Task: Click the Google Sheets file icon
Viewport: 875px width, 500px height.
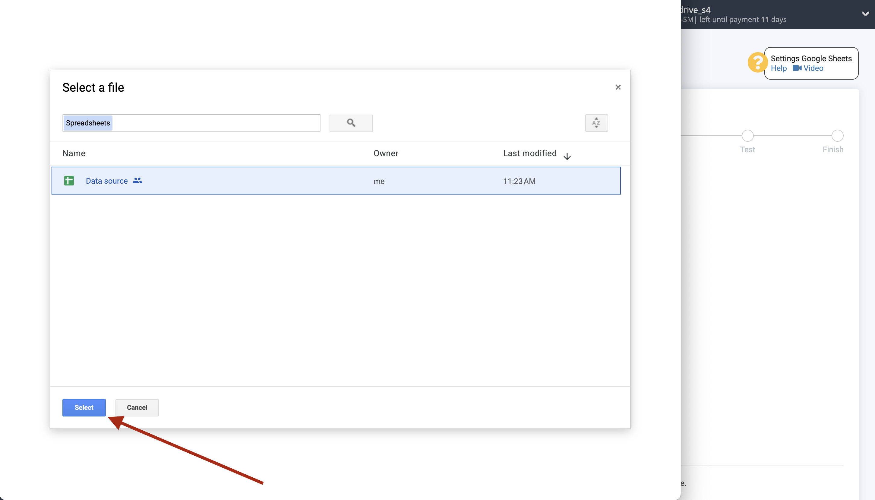Action: click(x=69, y=181)
